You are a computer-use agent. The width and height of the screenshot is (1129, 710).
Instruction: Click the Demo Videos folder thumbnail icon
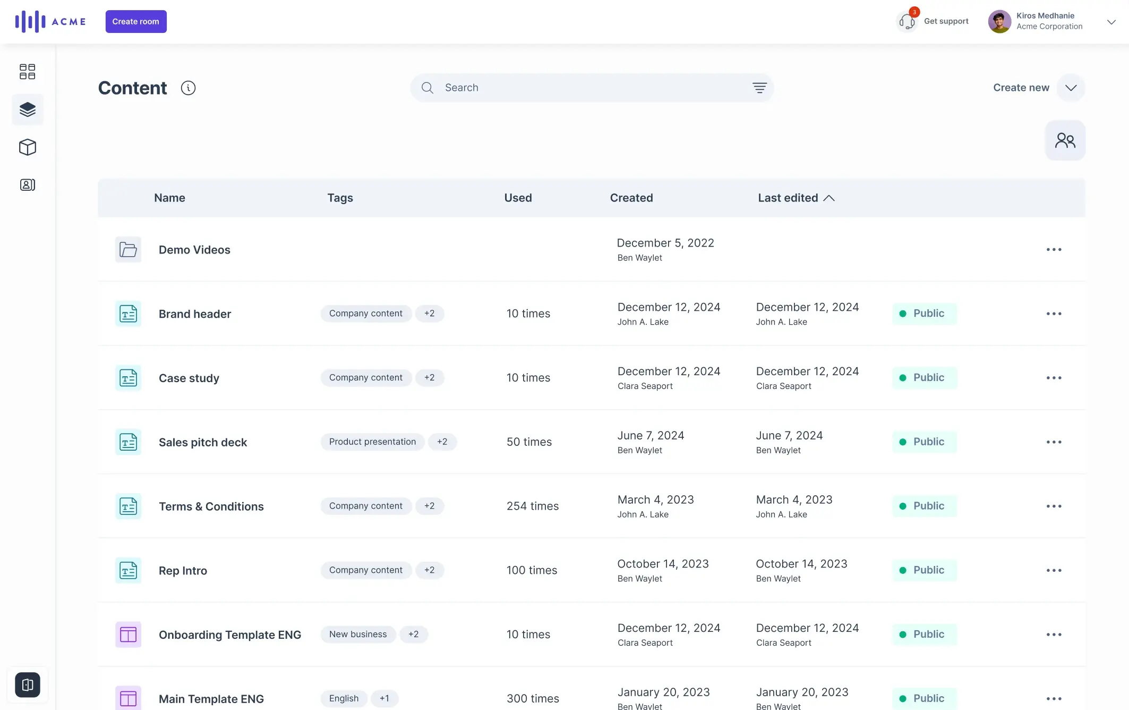coord(127,249)
